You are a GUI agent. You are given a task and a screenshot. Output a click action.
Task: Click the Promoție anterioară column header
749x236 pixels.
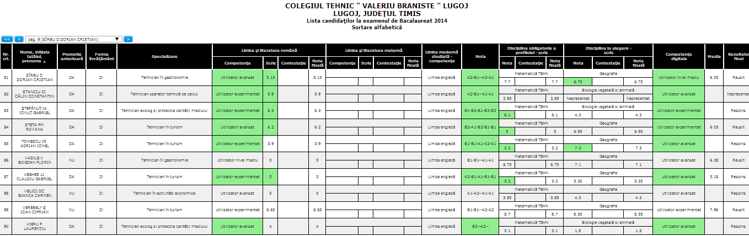point(72,57)
